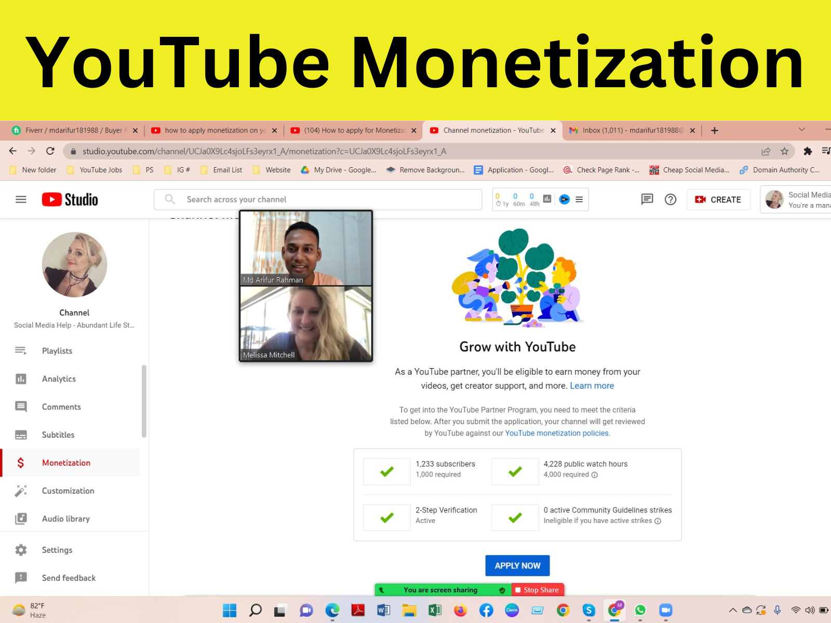
Task: Click the channel profile picture in sidebar
Action: 75,265
